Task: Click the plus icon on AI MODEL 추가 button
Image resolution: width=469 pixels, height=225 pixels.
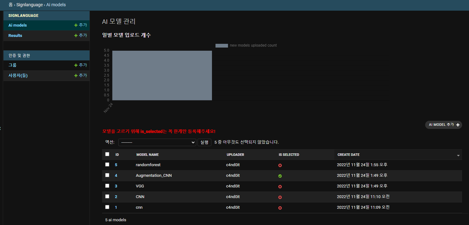Action: [x=457, y=125]
